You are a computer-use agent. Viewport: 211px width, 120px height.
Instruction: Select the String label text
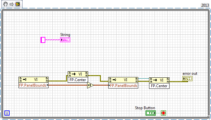[65, 35]
